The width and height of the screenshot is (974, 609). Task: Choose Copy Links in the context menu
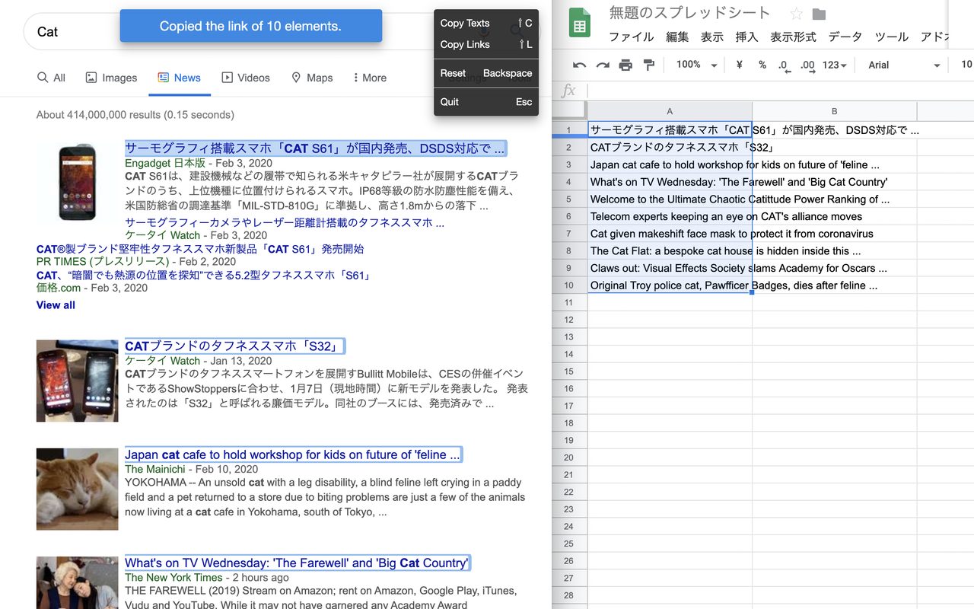pyautogui.click(x=465, y=44)
